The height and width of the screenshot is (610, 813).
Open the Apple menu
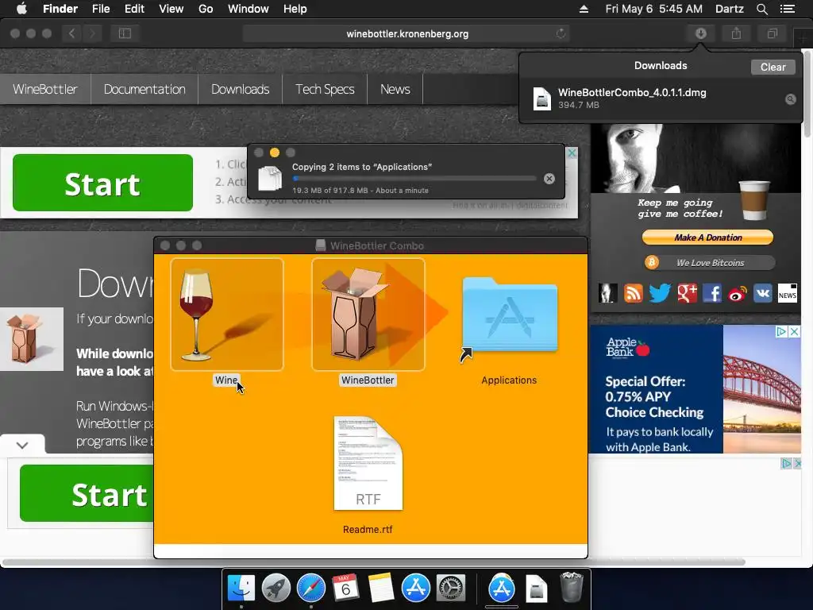tap(21, 9)
